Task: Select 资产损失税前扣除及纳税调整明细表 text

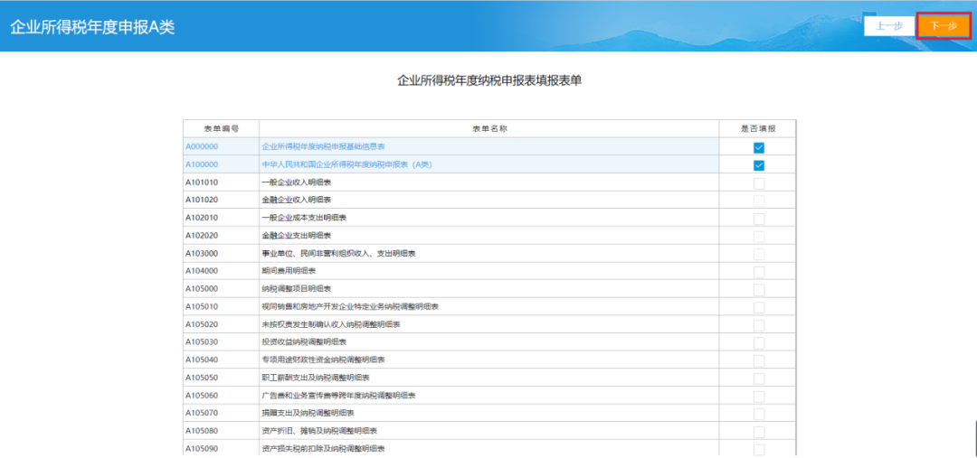Action: click(x=323, y=449)
